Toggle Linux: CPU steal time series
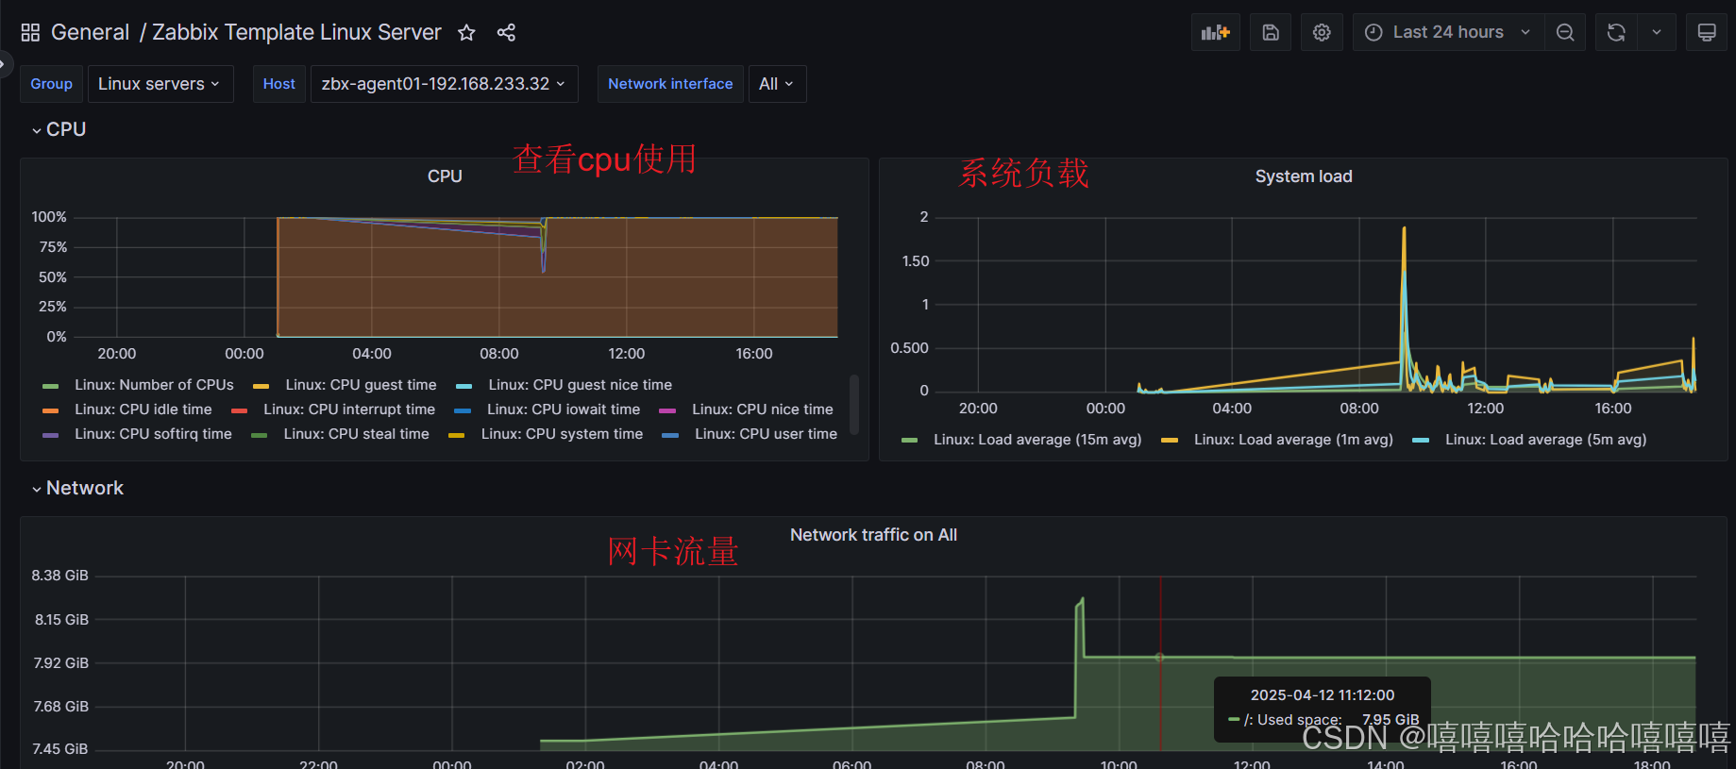The height and width of the screenshot is (769, 1736). (356, 434)
